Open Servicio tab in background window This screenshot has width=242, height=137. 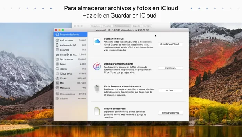click(147, 26)
